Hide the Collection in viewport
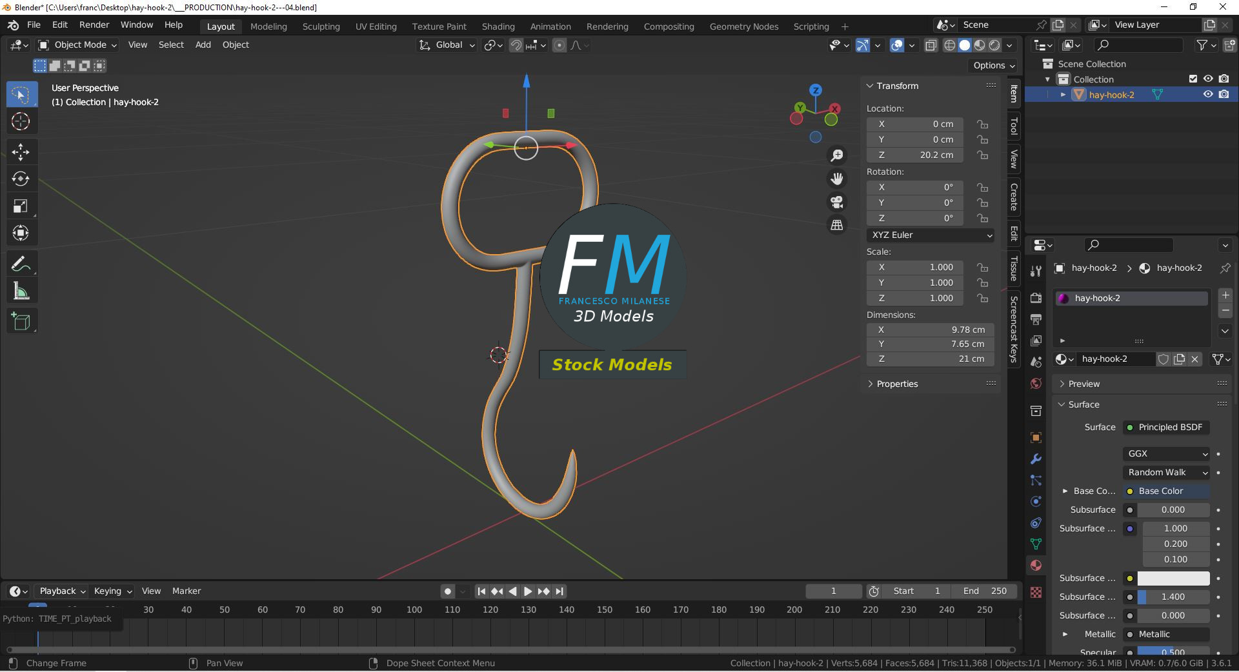The height and width of the screenshot is (672, 1239). tap(1208, 79)
